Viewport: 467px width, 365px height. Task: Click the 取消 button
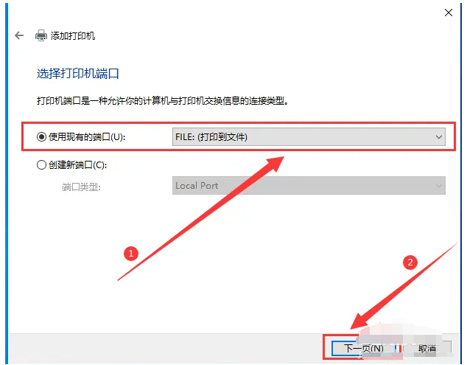coord(427,348)
